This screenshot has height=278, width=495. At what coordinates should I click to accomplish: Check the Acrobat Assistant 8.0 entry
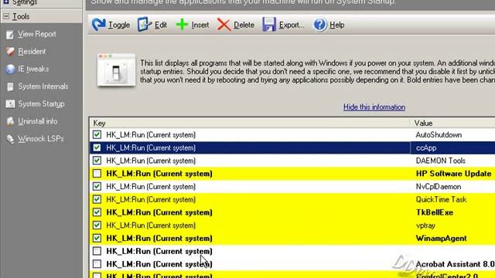click(97, 264)
